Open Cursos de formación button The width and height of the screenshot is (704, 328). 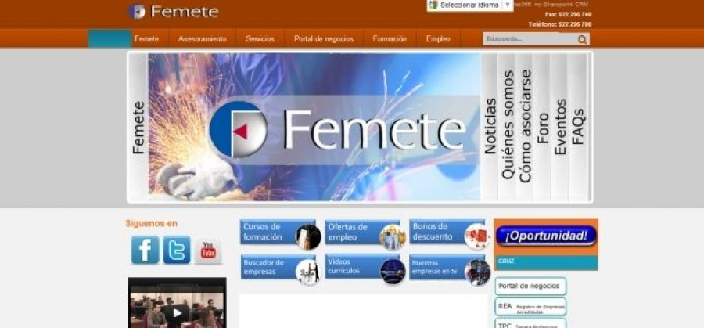pos(280,233)
